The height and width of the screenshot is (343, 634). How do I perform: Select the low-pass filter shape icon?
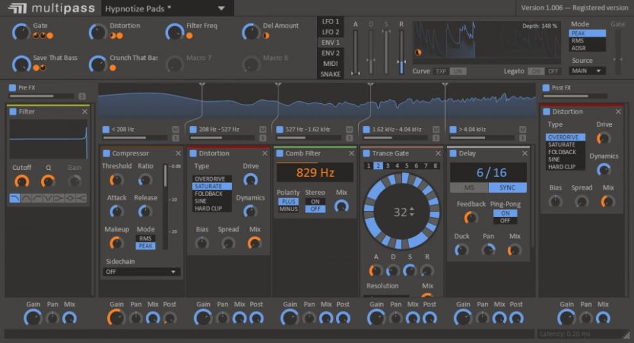pyautogui.click(x=15, y=198)
